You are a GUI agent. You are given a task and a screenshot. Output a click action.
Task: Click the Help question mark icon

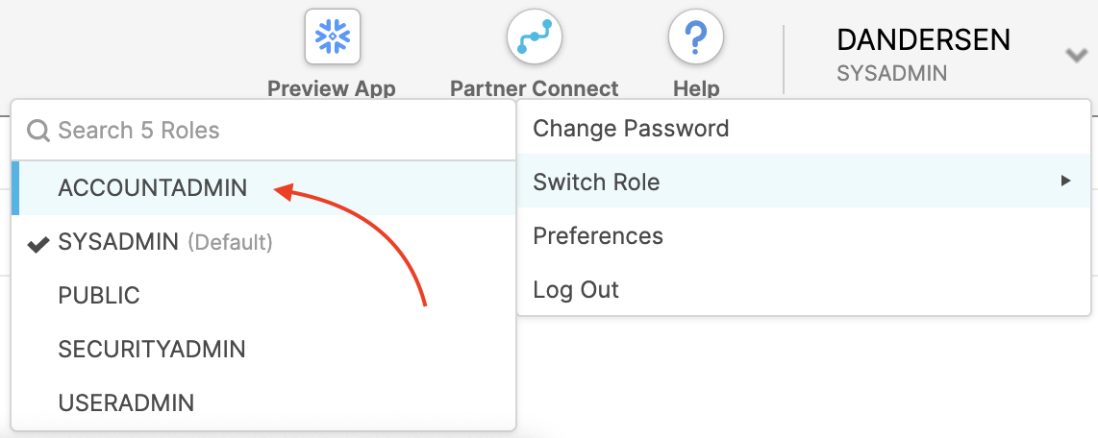[695, 37]
